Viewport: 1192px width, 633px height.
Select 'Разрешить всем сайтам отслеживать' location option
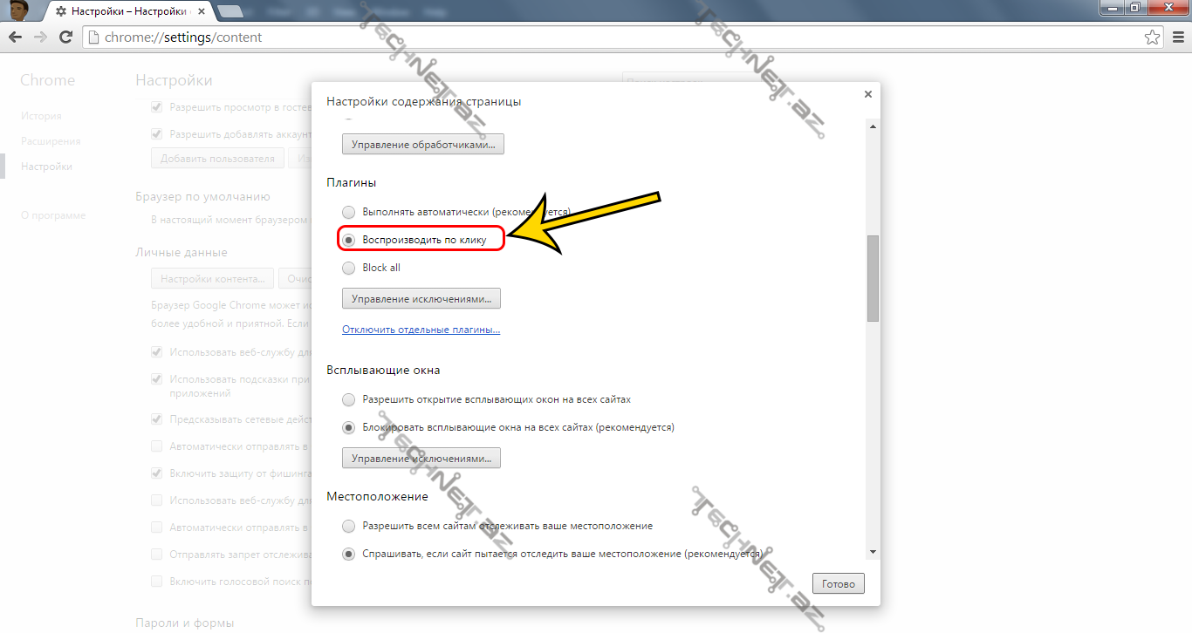coord(349,526)
